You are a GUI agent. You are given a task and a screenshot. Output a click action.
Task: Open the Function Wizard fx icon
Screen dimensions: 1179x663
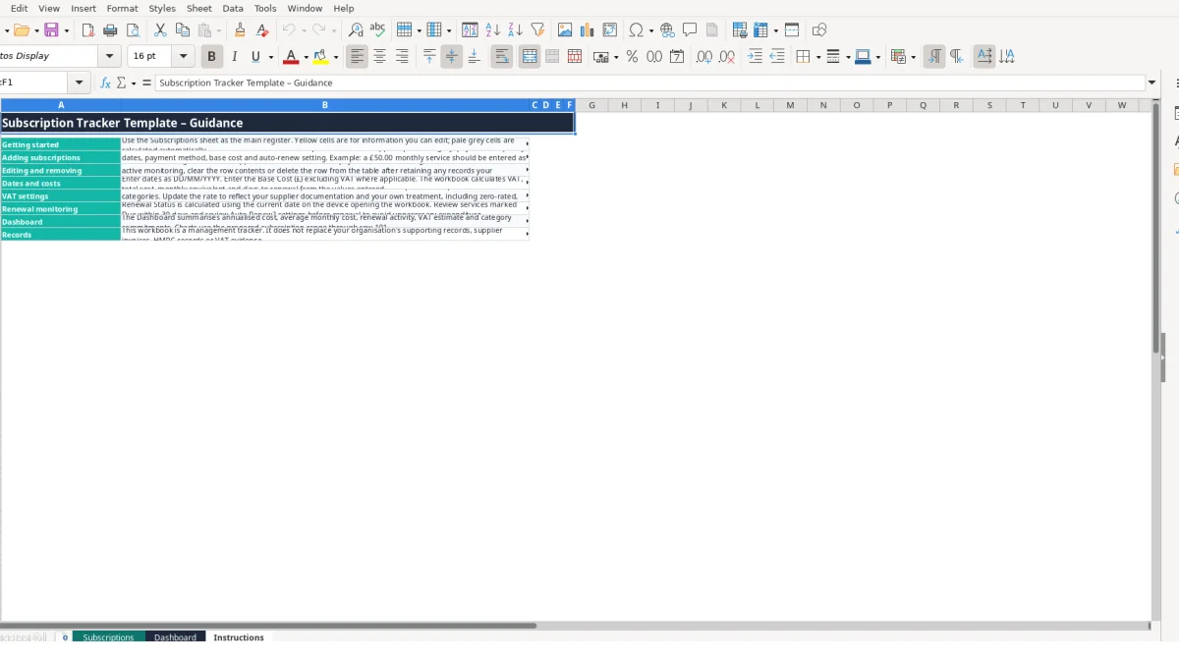(x=106, y=83)
